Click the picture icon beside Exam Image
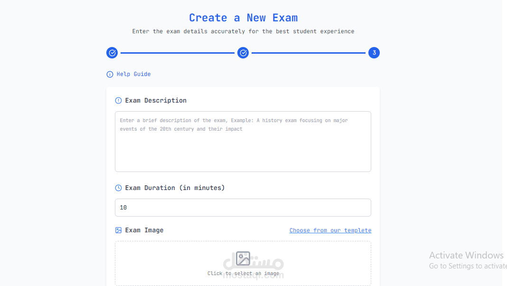The width and height of the screenshot is (507, 286). [x=118, y=230]
